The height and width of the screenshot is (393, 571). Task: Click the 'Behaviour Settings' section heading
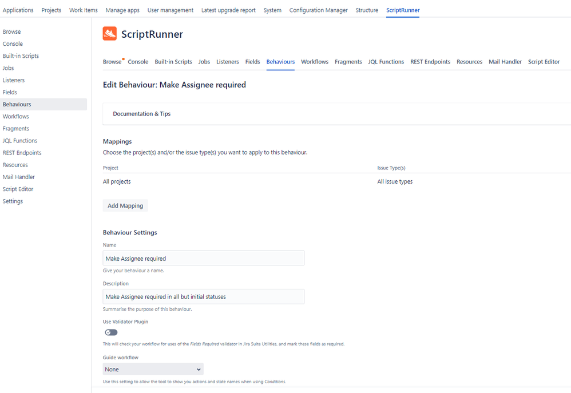point(130,232)
